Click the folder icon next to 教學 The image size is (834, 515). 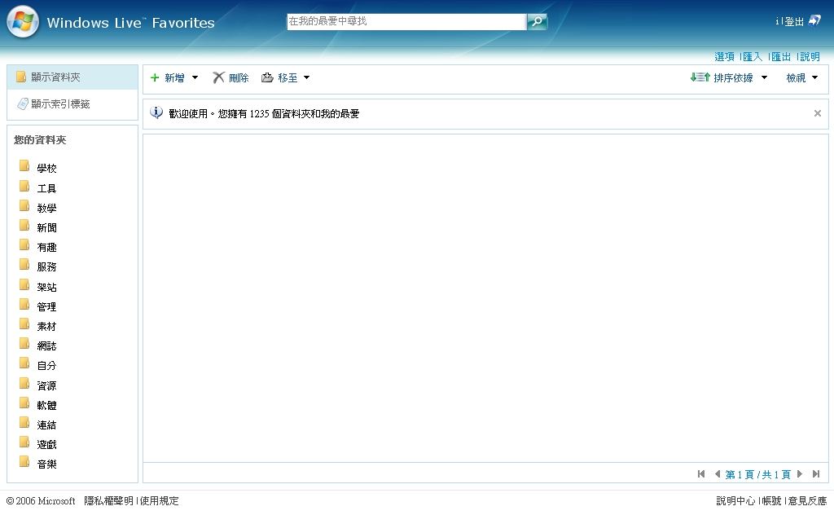(x=24, y=206)
